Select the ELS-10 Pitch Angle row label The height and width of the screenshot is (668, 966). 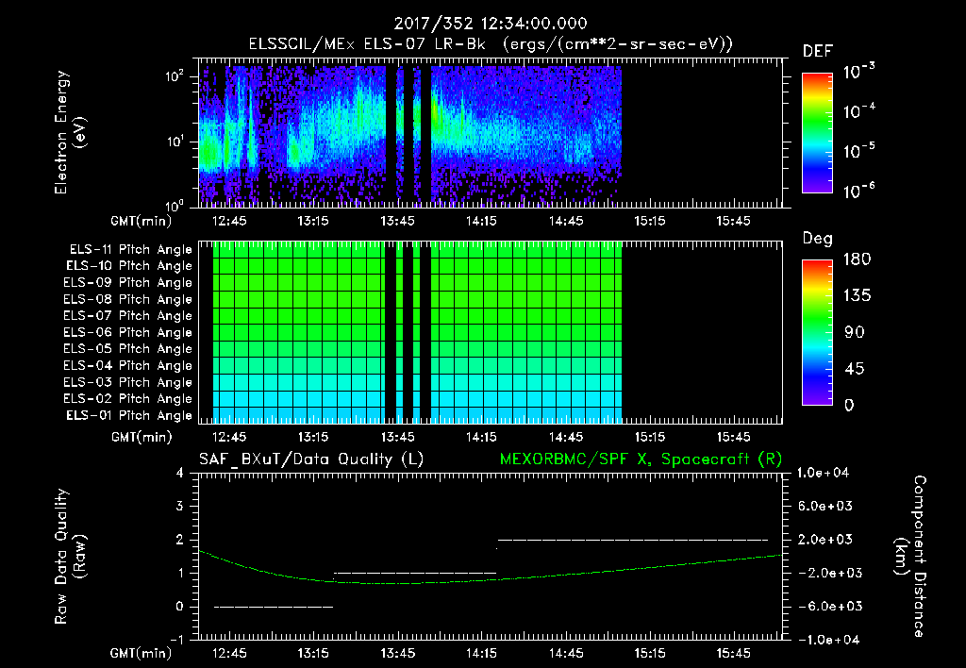point(129,266)
